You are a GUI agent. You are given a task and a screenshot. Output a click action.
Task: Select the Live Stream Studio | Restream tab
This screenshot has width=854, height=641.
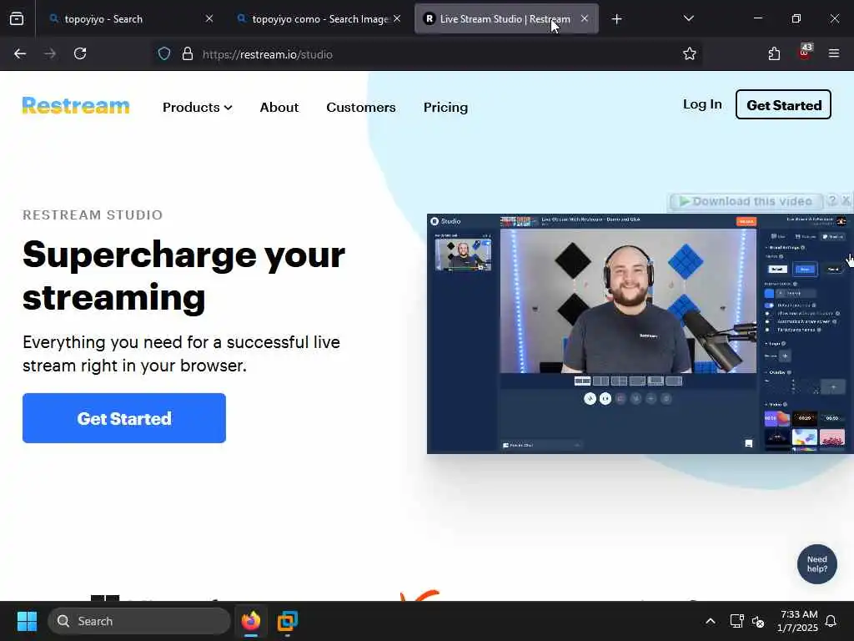505,19
